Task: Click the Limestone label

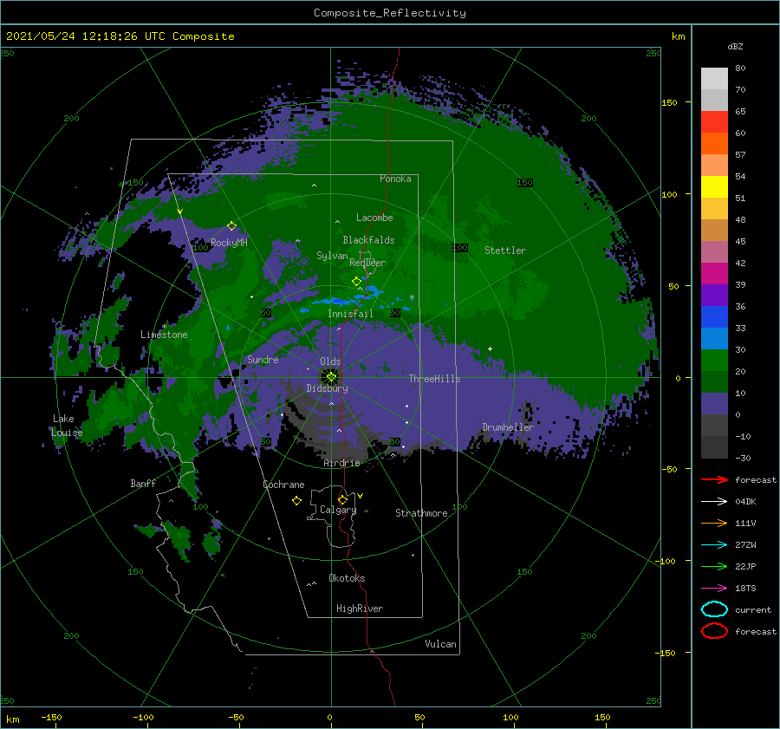Action: coord(164,335)
